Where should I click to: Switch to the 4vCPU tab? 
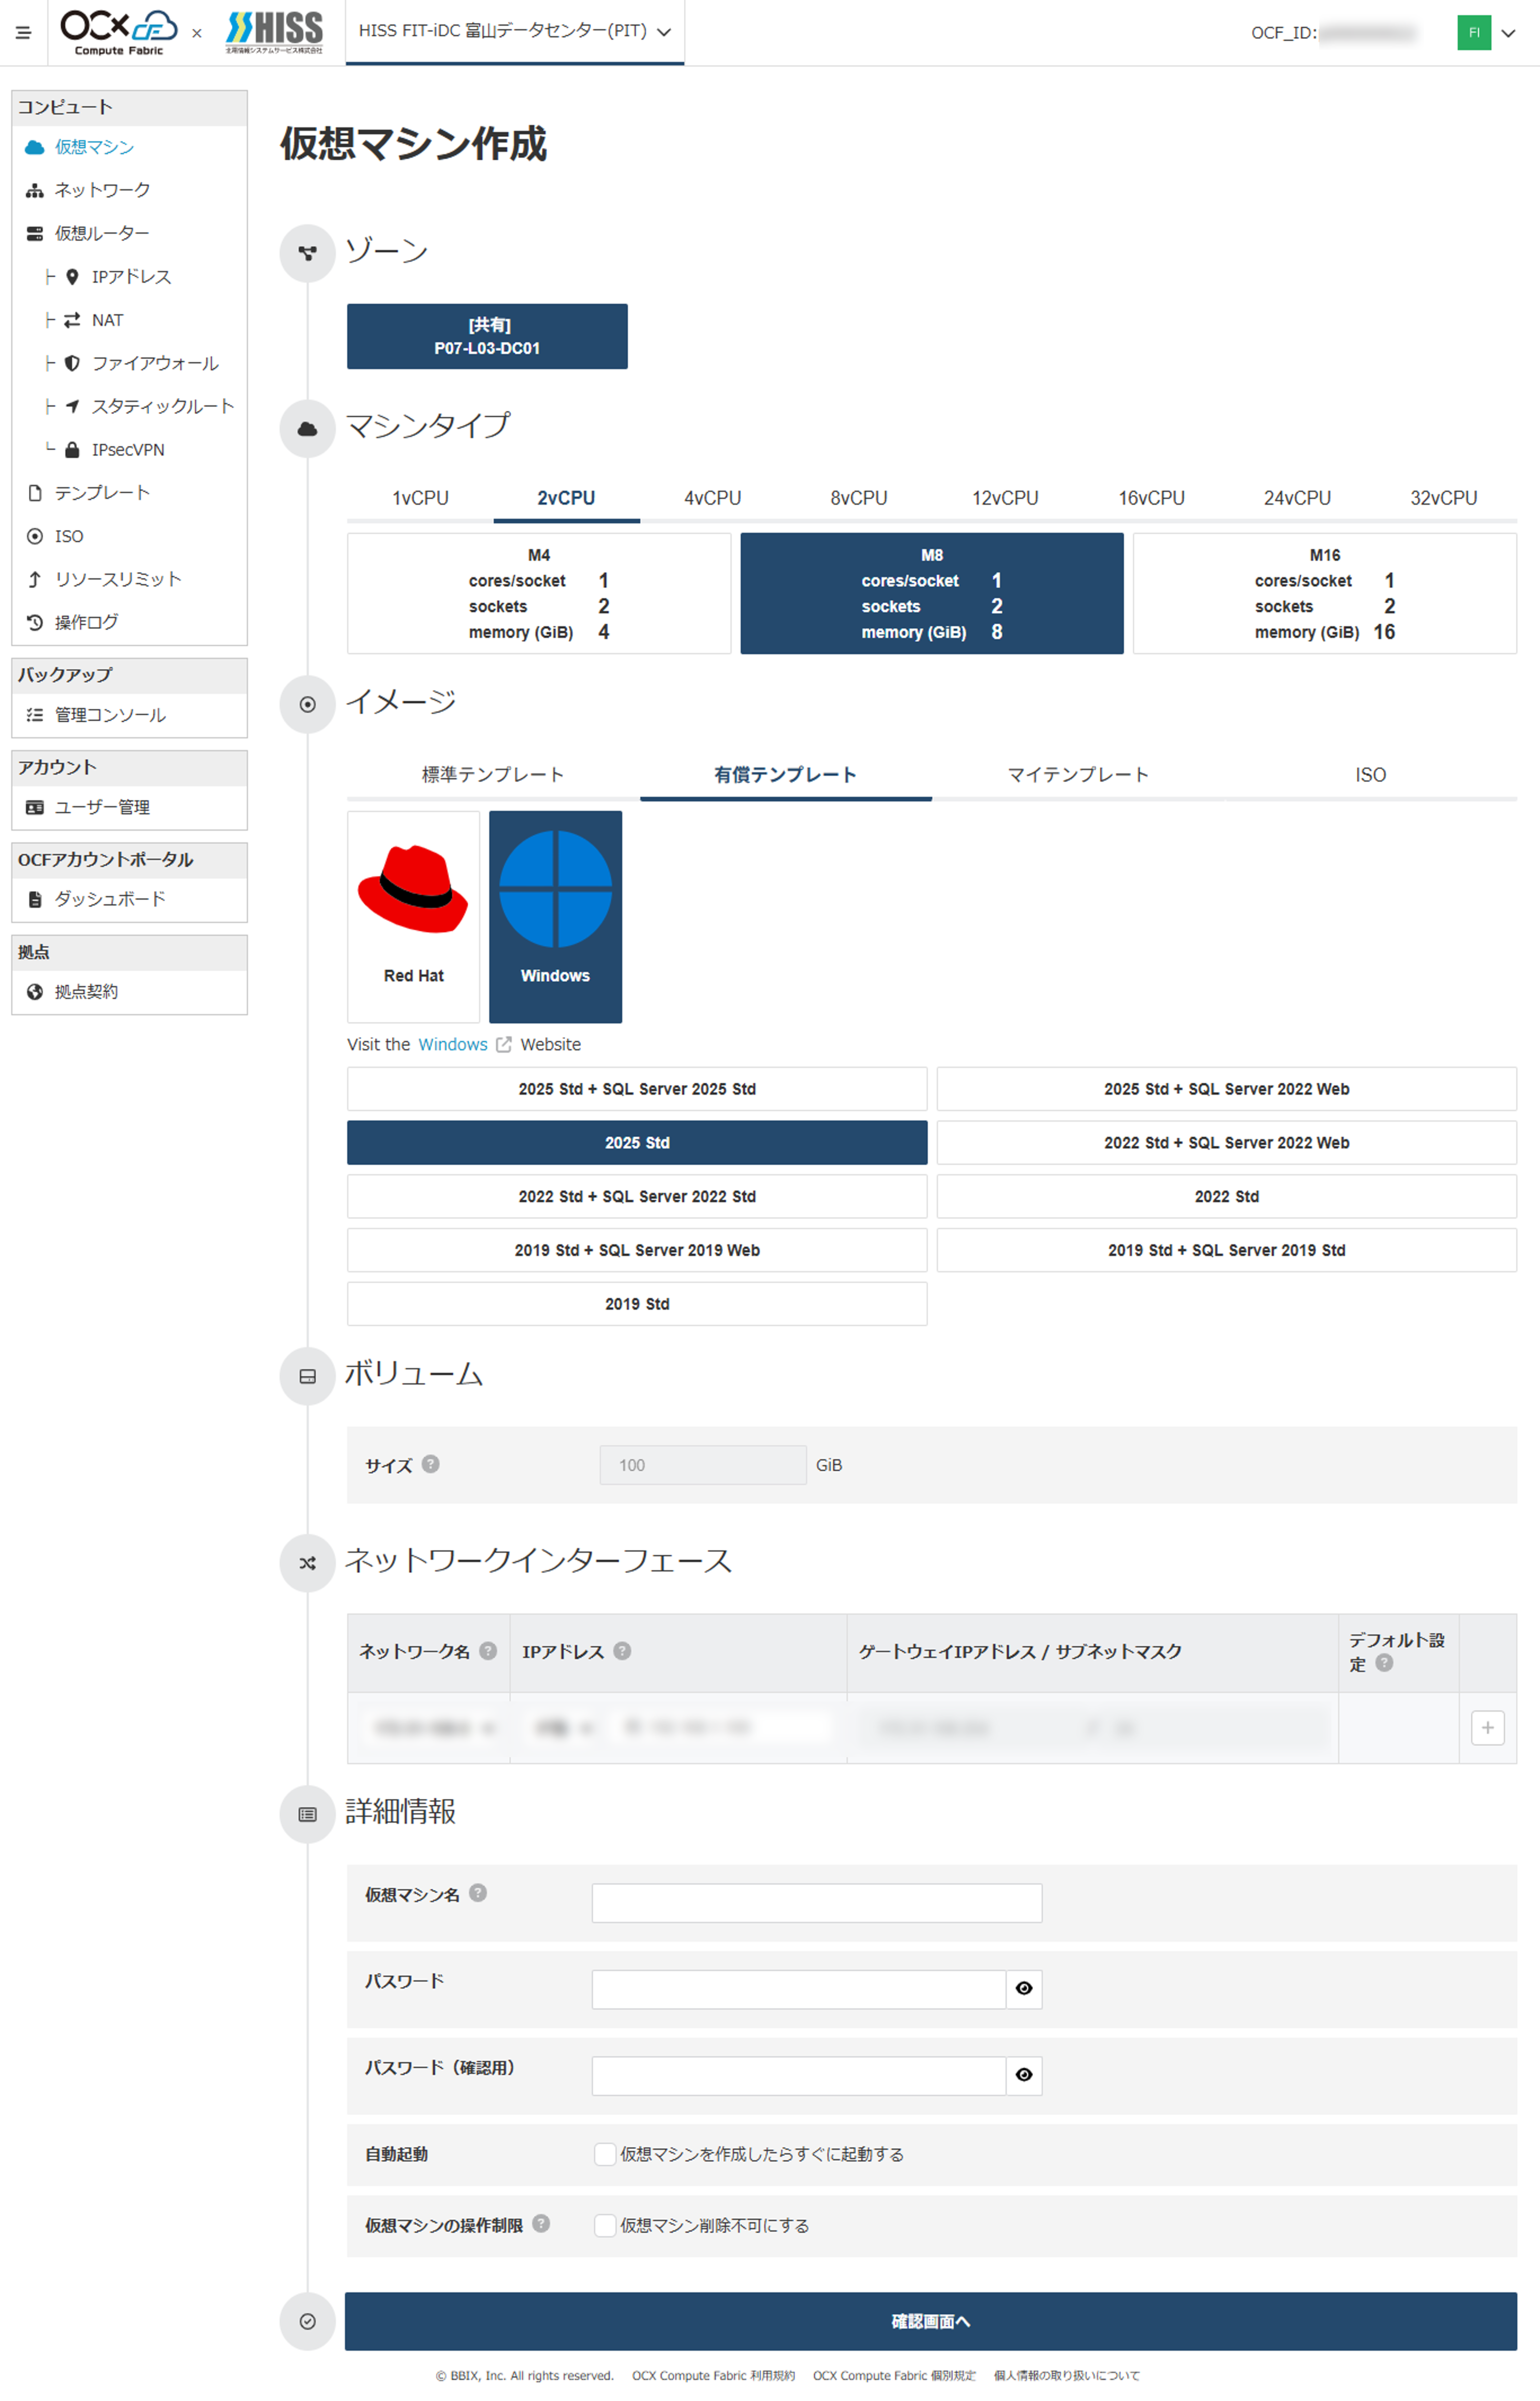click(x=713, y=498)
